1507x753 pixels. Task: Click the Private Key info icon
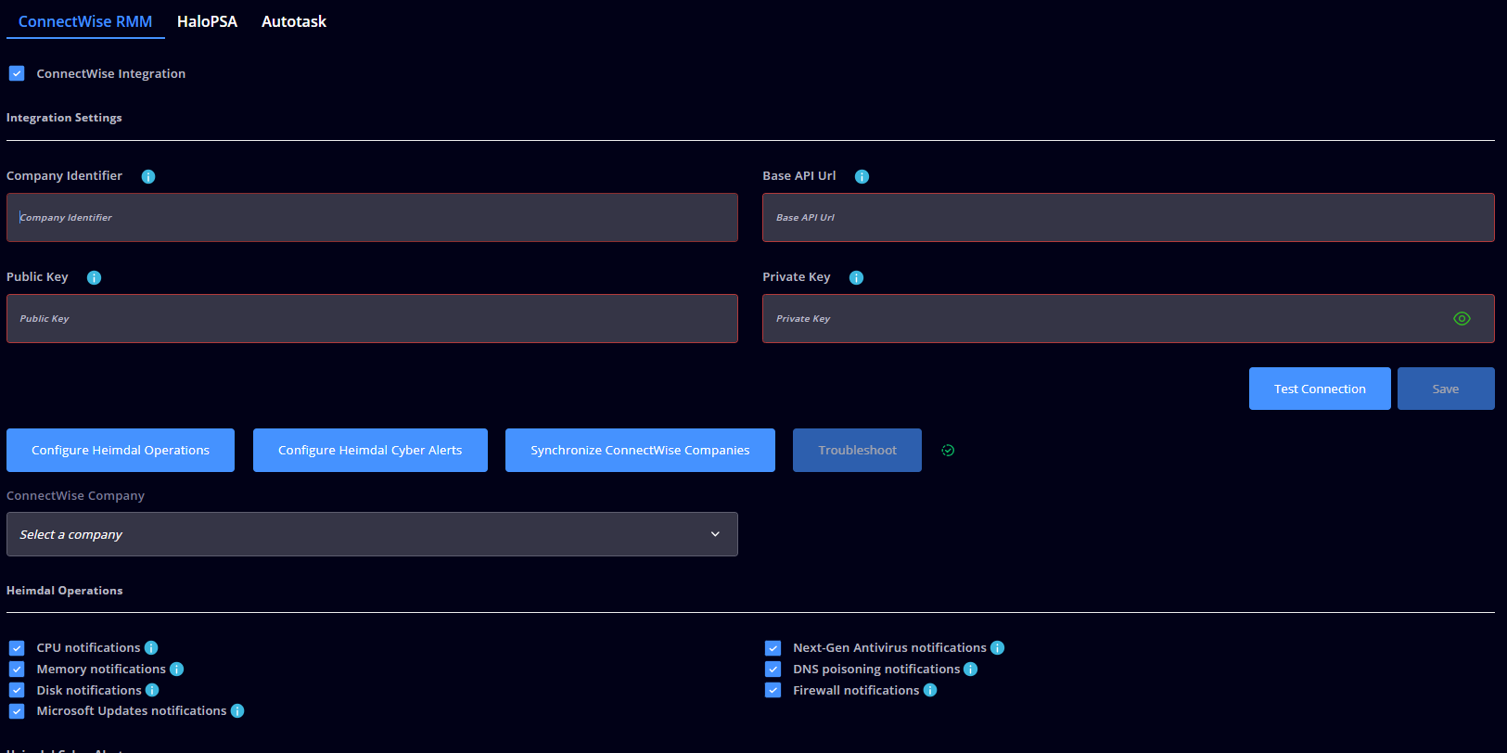856,277
